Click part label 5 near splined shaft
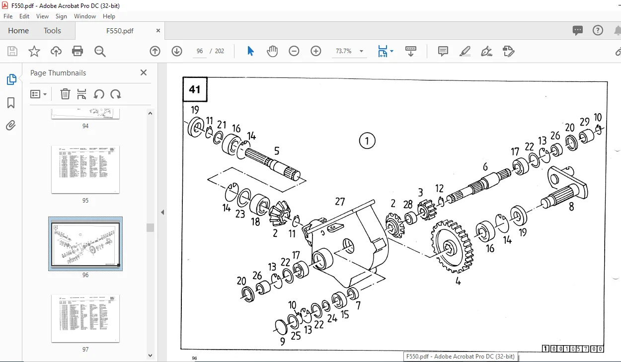This screenshot has width=621, height=362. coord(277,151)
